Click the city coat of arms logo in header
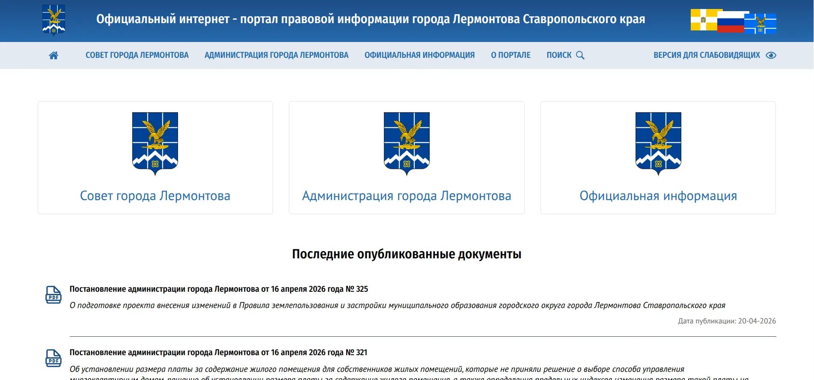Image resolution: width=814 pixels, height=380 pixels. (x=53, y=20)
